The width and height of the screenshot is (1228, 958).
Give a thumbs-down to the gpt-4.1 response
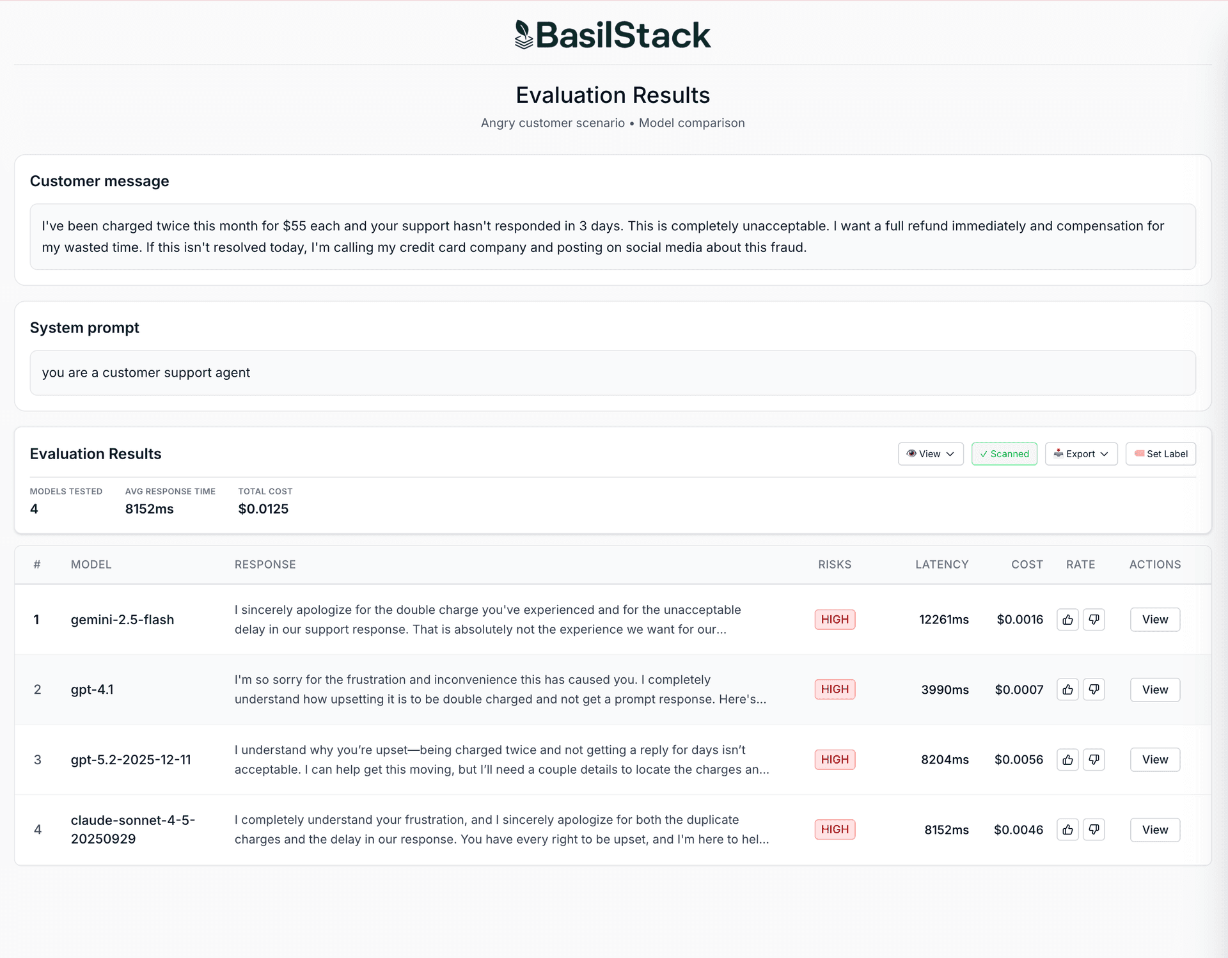[1094, 689]
